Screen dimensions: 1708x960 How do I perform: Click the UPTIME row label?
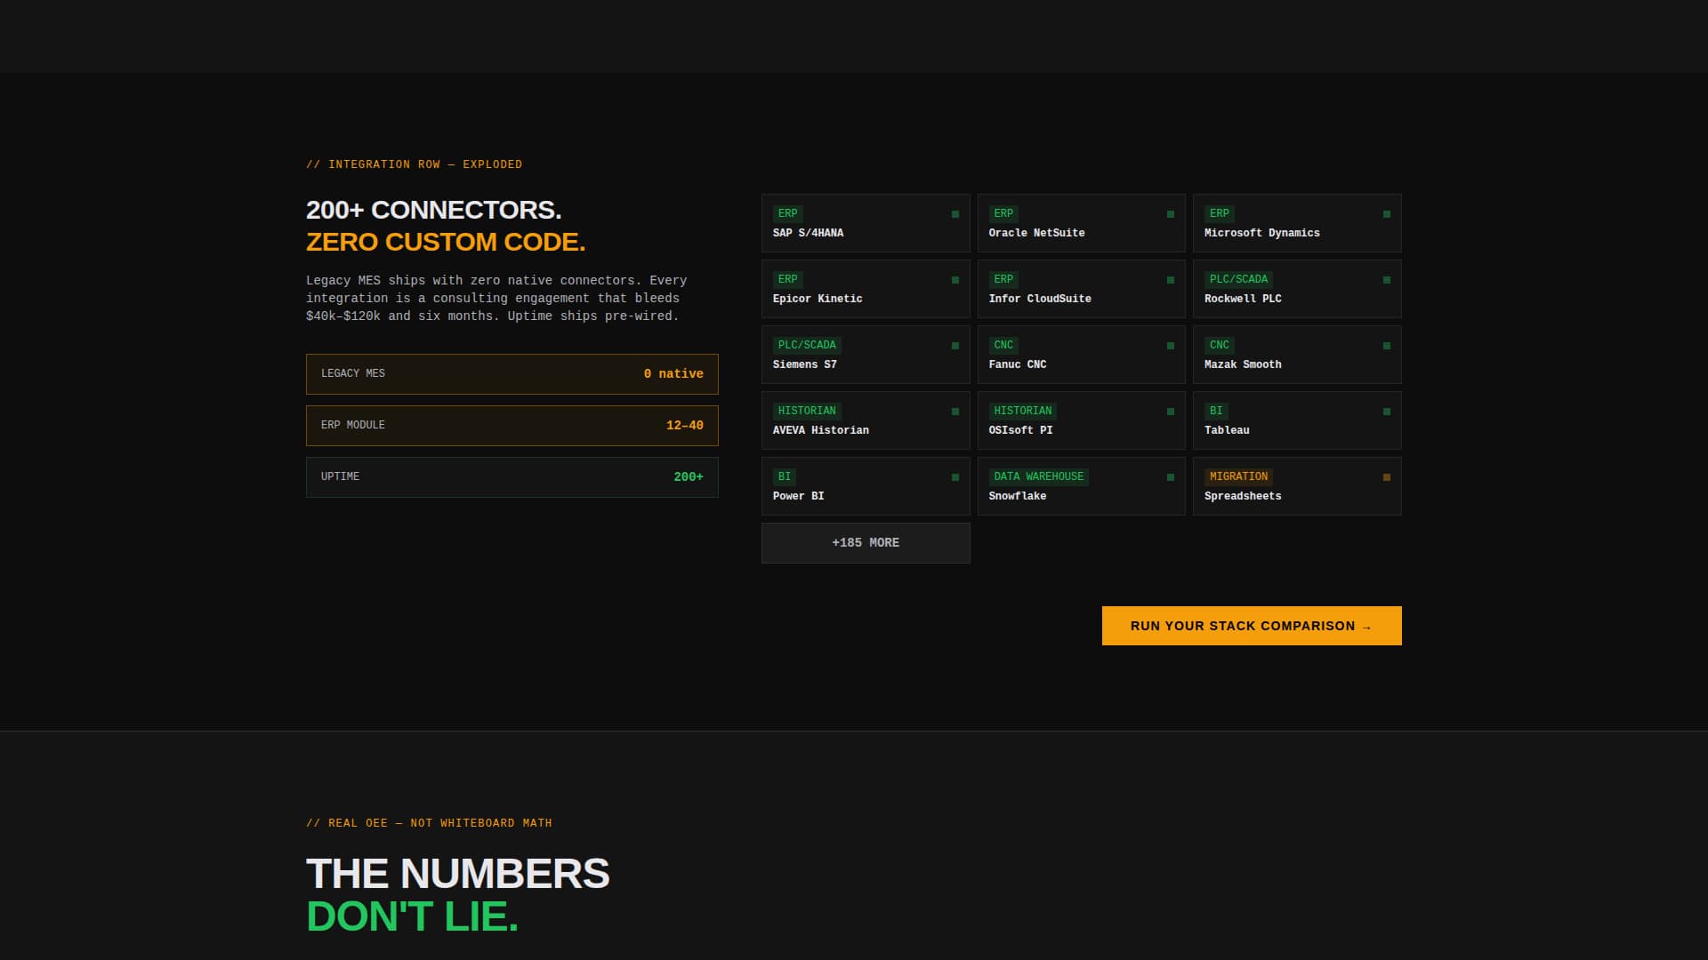(341, 476)
